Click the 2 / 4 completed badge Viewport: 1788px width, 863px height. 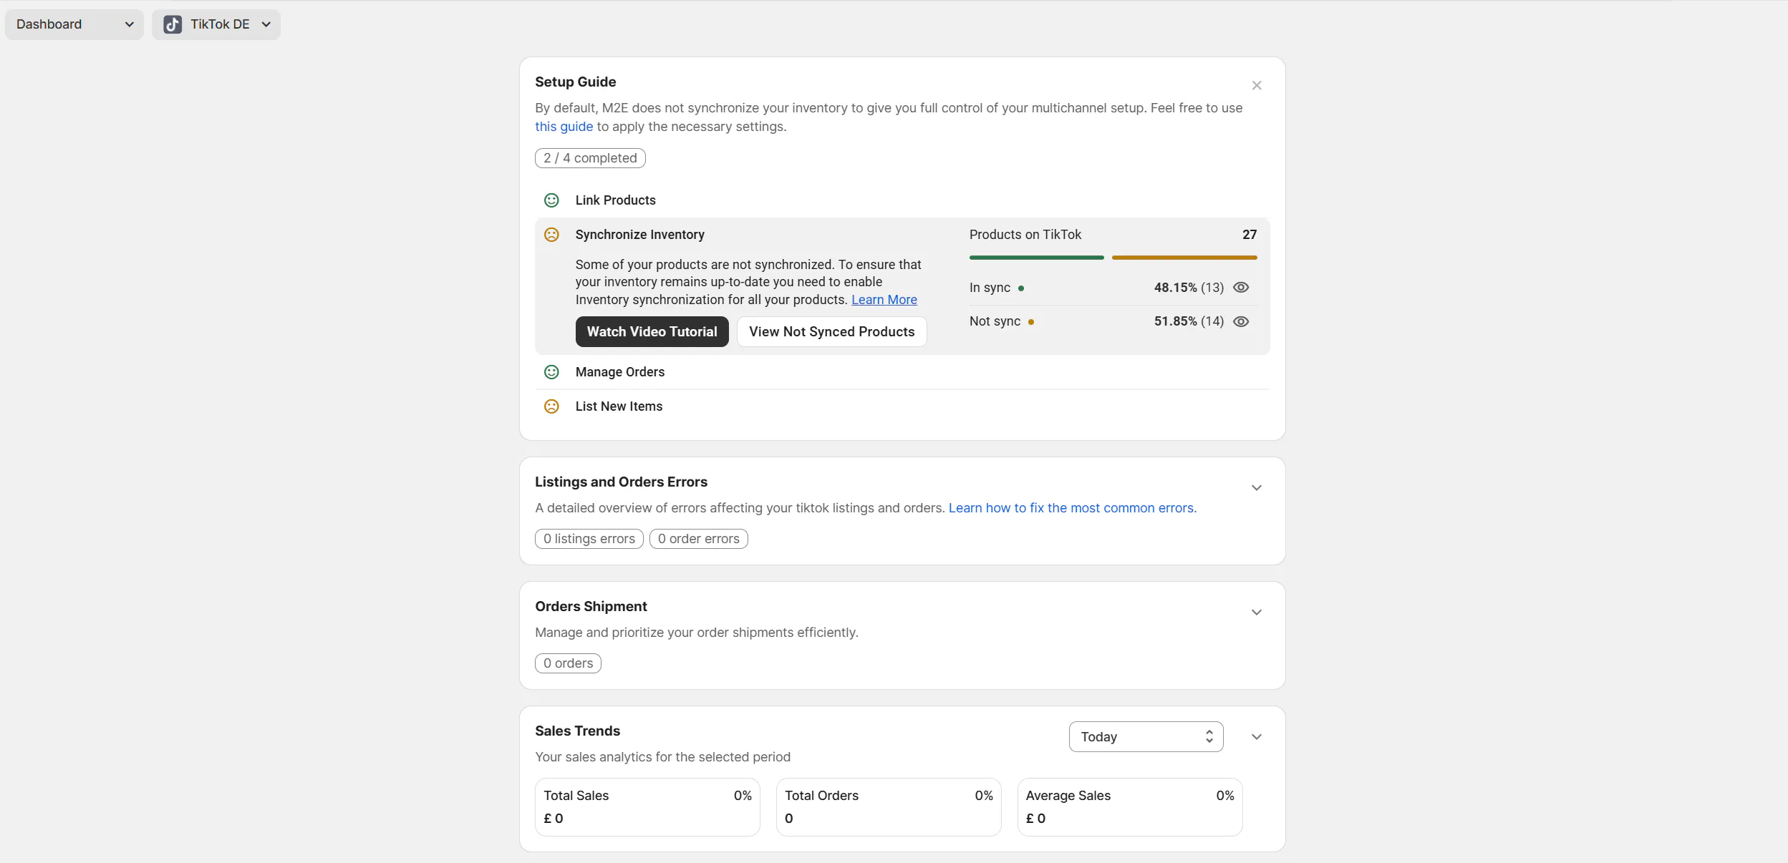[590, 158]
